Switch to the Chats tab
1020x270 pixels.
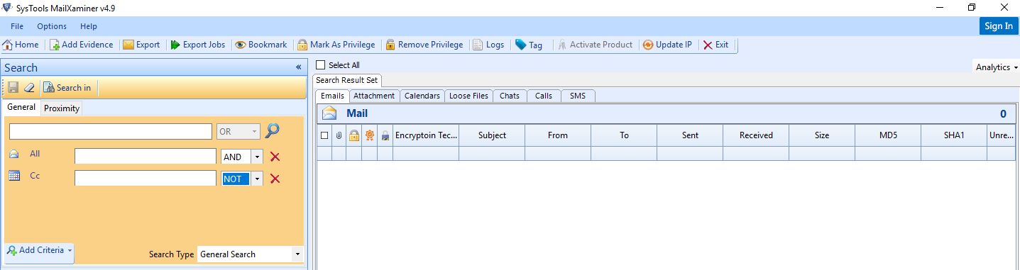pyautogui.click(x=510, y=96)
